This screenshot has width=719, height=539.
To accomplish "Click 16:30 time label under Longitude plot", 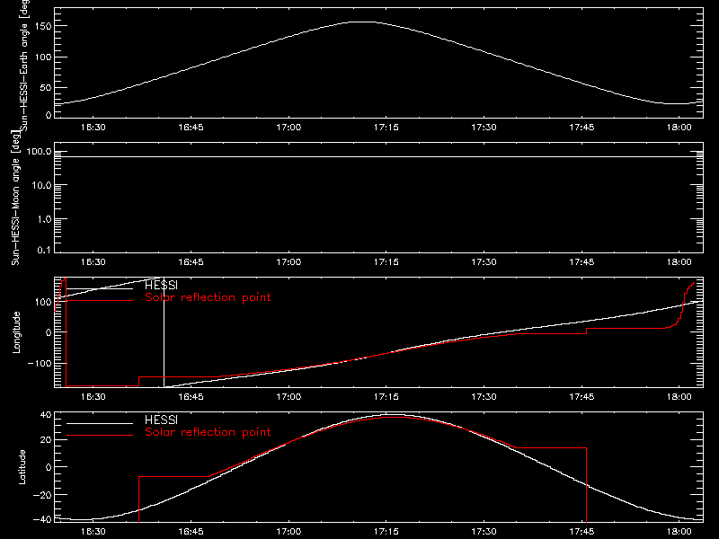I will click(93, 397).
